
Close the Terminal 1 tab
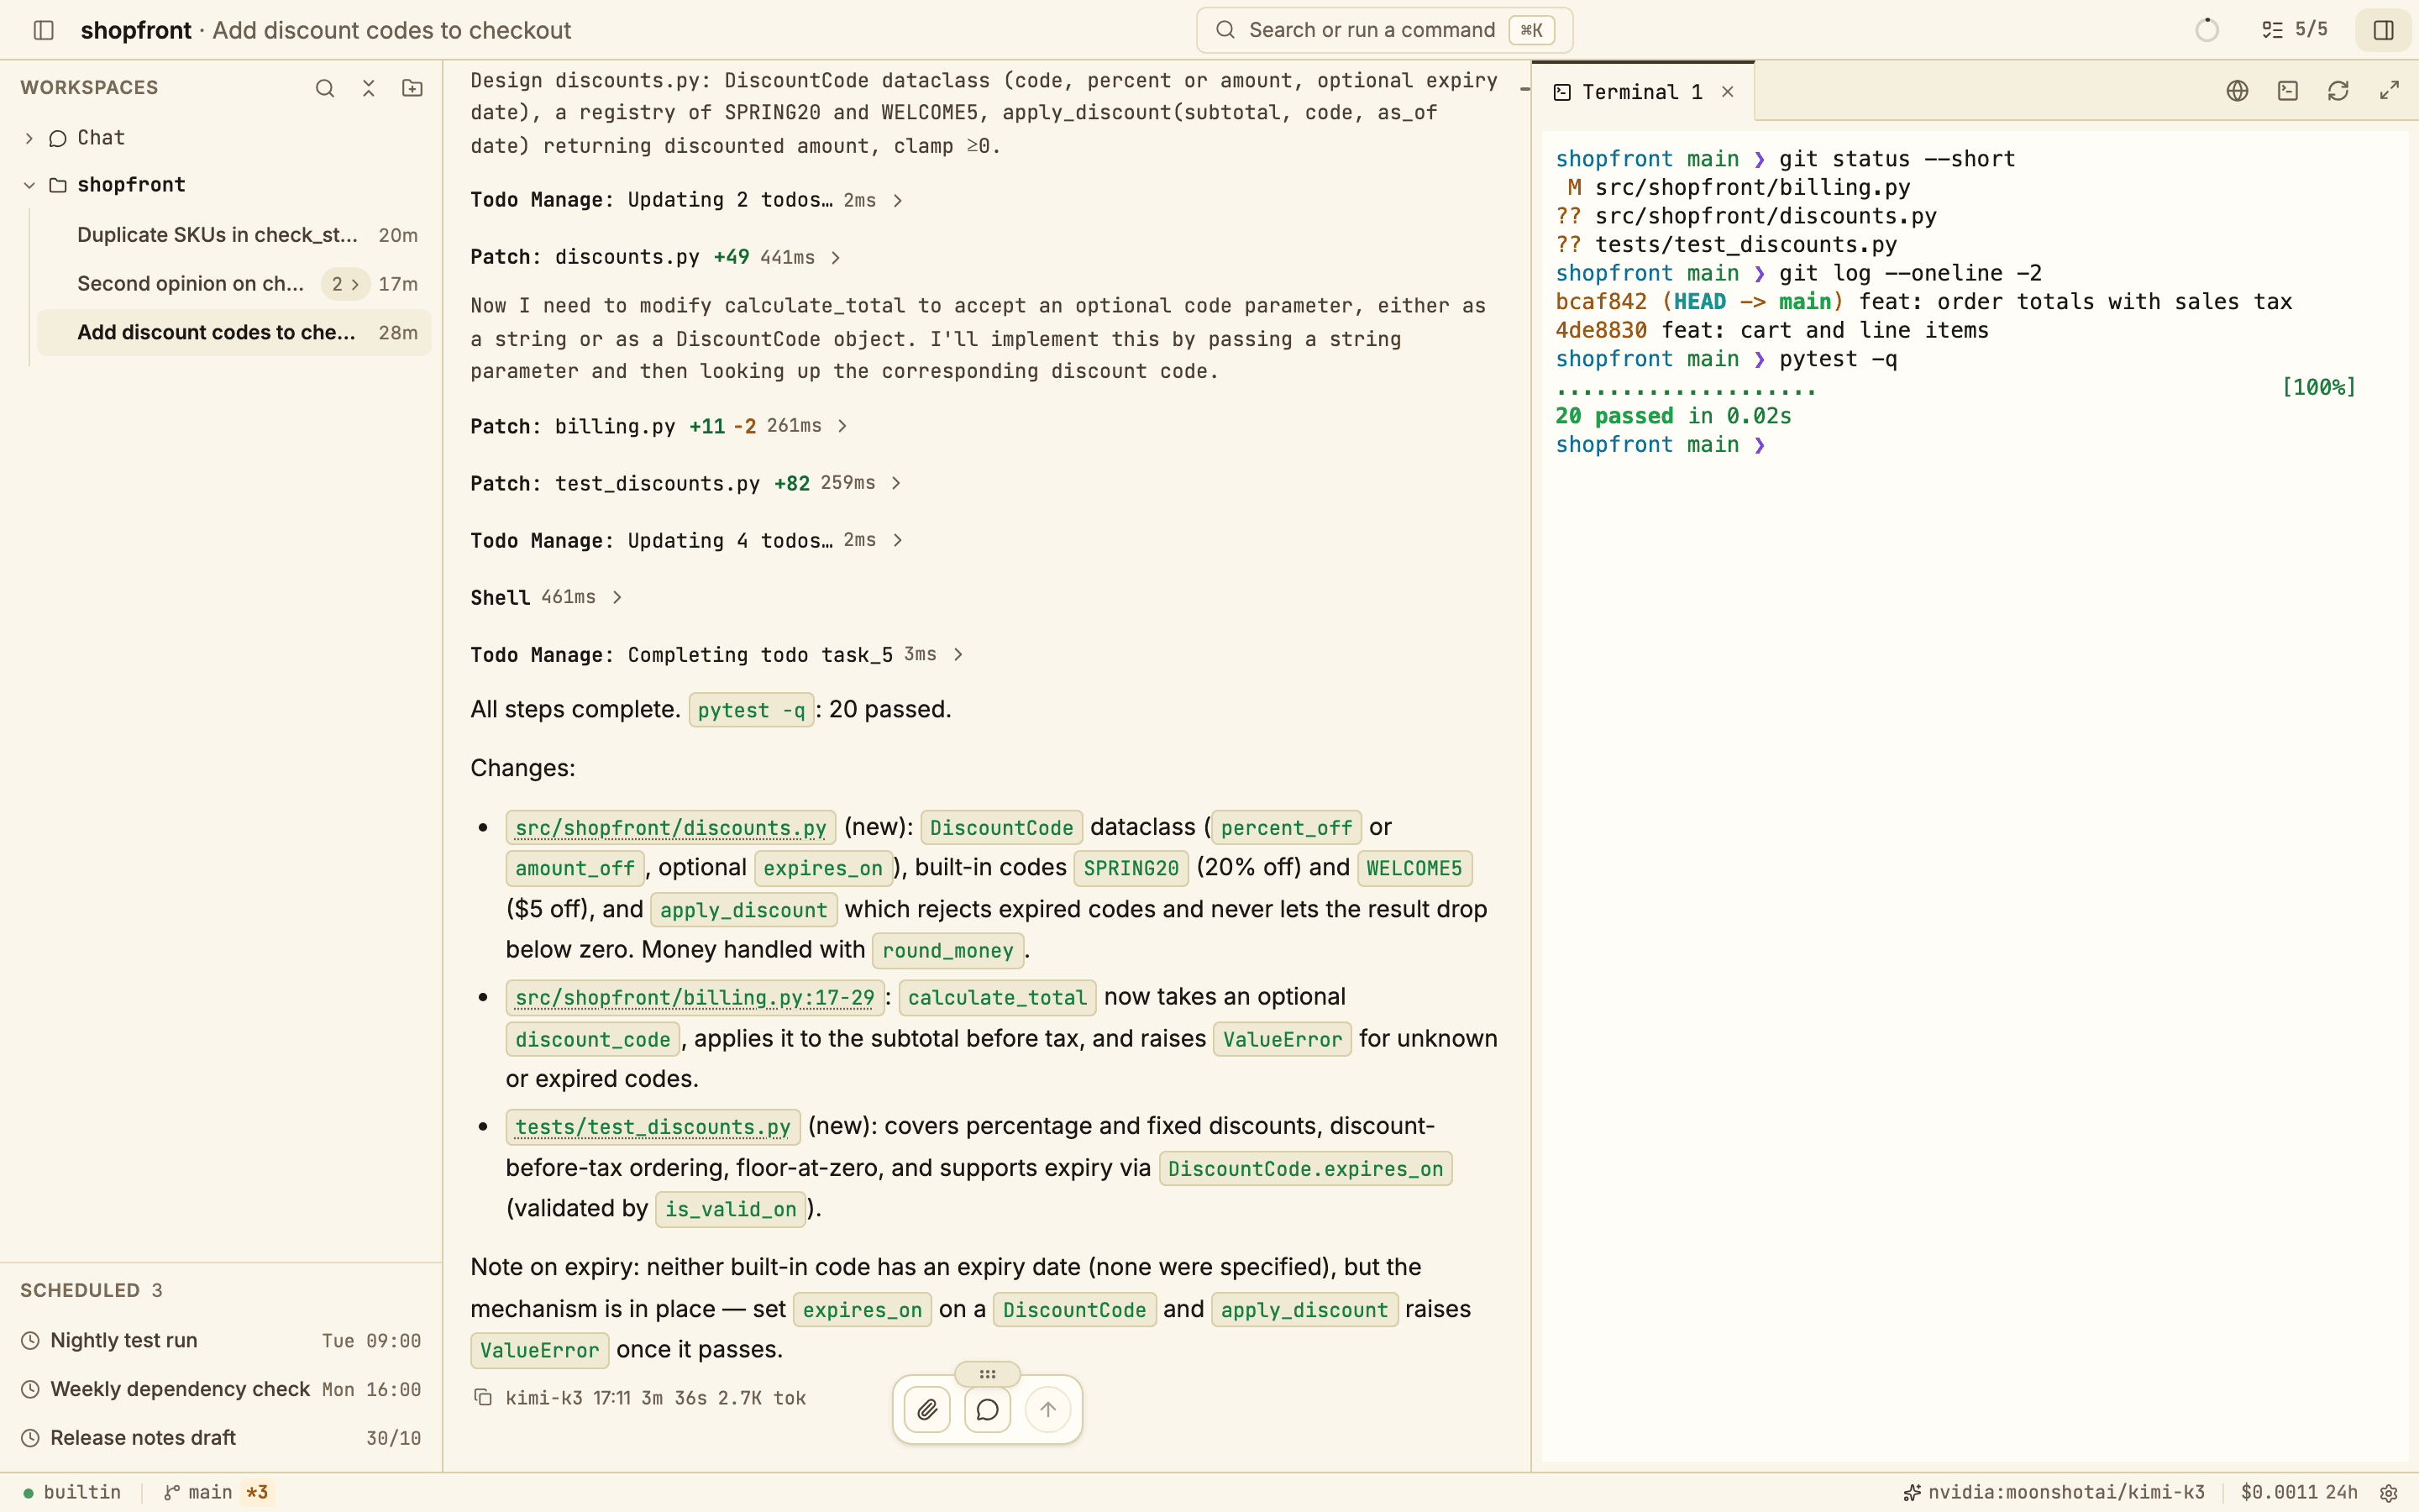(1727, 92)
